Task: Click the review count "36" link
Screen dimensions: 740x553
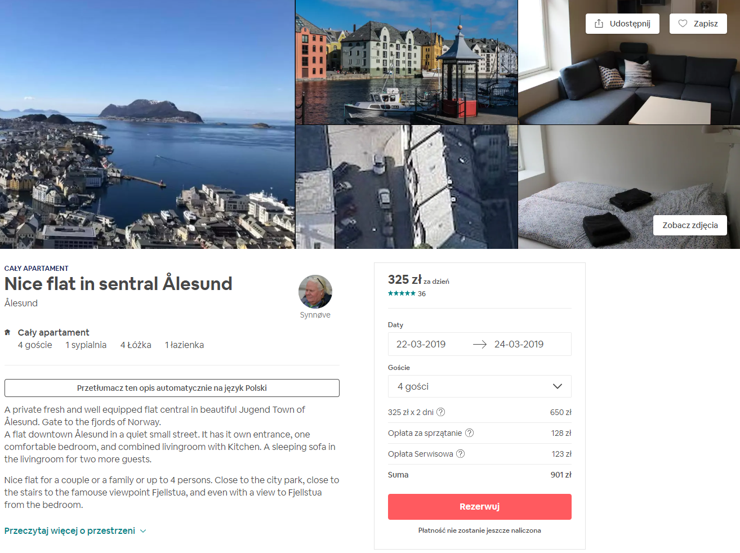Action: click(x=422, y=293)
